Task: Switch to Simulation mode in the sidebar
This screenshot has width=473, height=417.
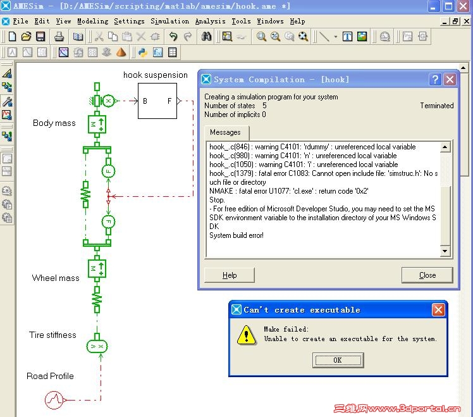Action: [7, 115]
